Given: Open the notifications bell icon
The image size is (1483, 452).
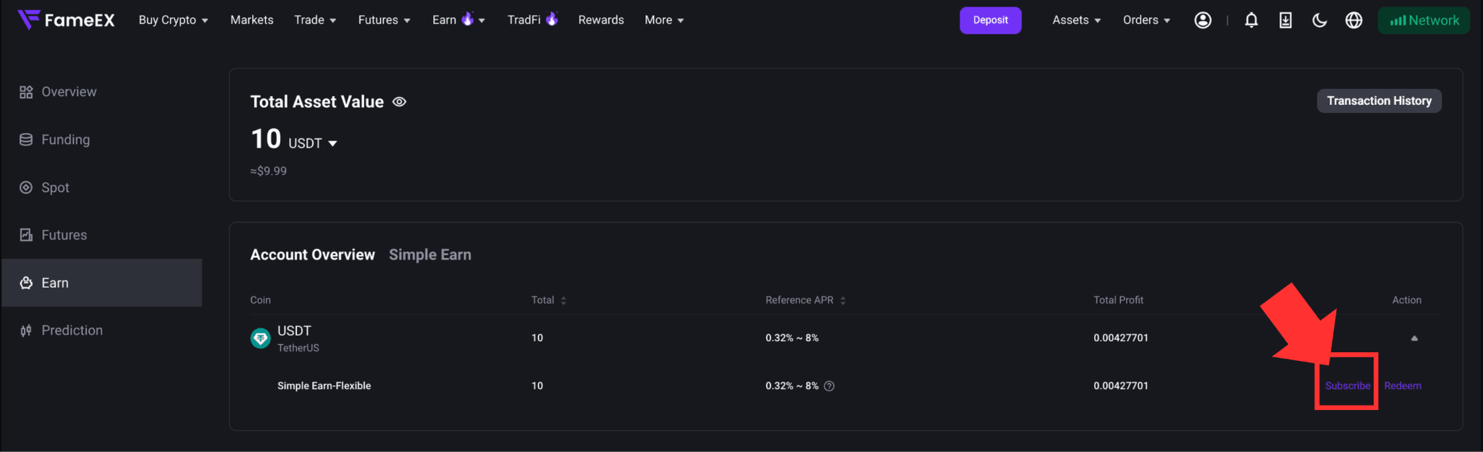Looking at the screenshot, I should [x=1251, y=20].
